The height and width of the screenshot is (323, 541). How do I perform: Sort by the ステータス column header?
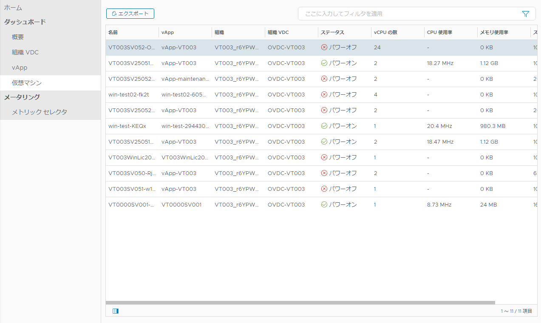point(332,32)
